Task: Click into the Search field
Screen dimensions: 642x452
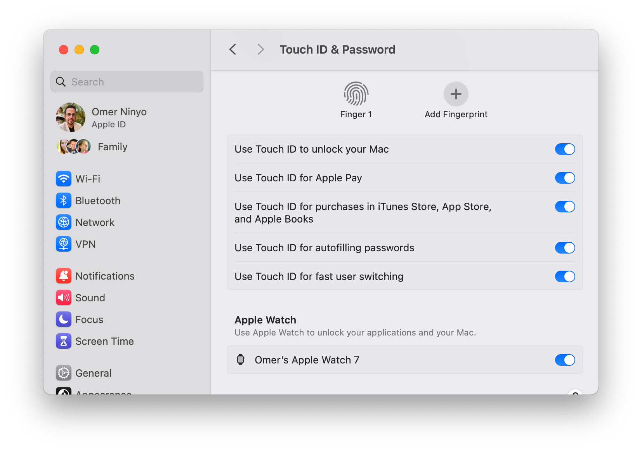Action: 127,82
